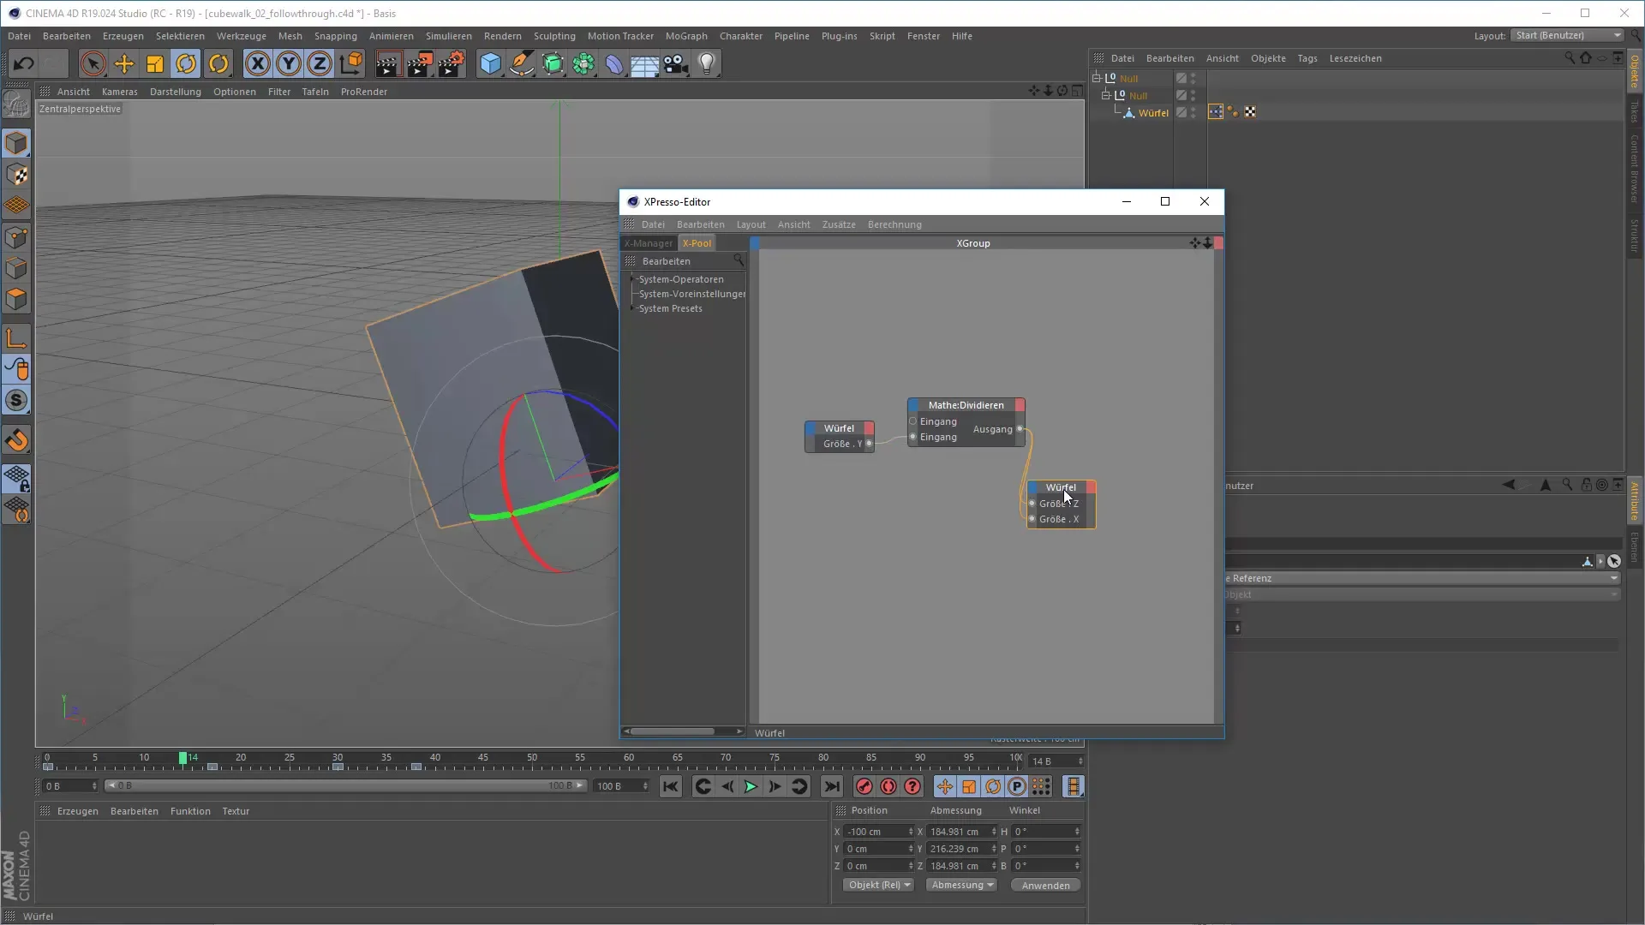
Task: Open Ansicht viewport menu
Action: pos(74,92)
